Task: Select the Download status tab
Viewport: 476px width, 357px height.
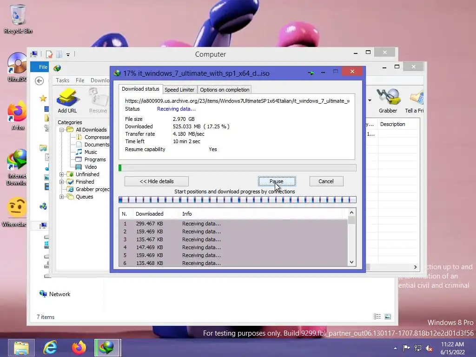Action: (x=140, y=89)
